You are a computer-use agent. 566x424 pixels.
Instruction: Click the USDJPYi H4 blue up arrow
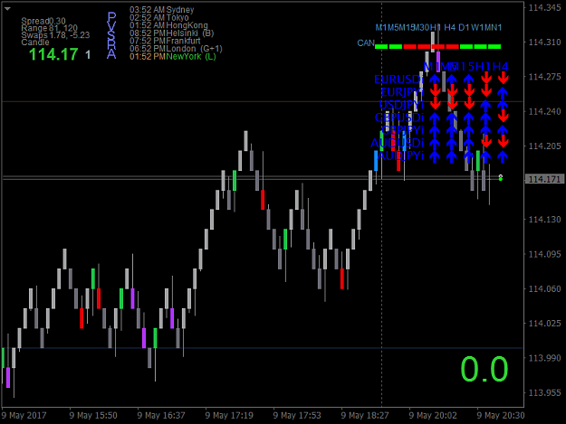(503, 105)
